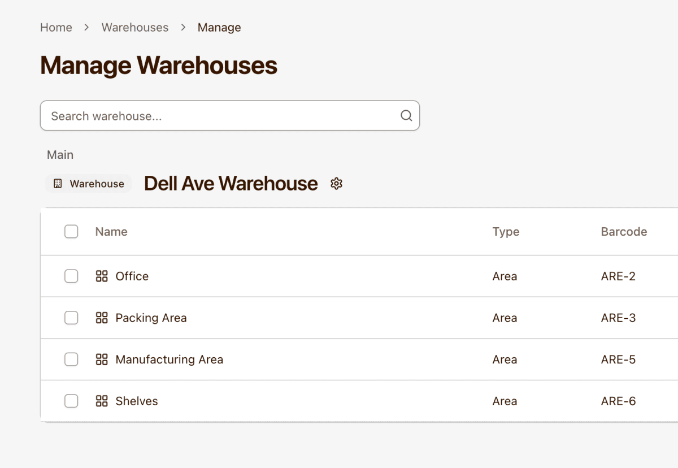This screenshot has height=468, width=678.
Task: Click barcode ARE-2
Action: [618, 276]
